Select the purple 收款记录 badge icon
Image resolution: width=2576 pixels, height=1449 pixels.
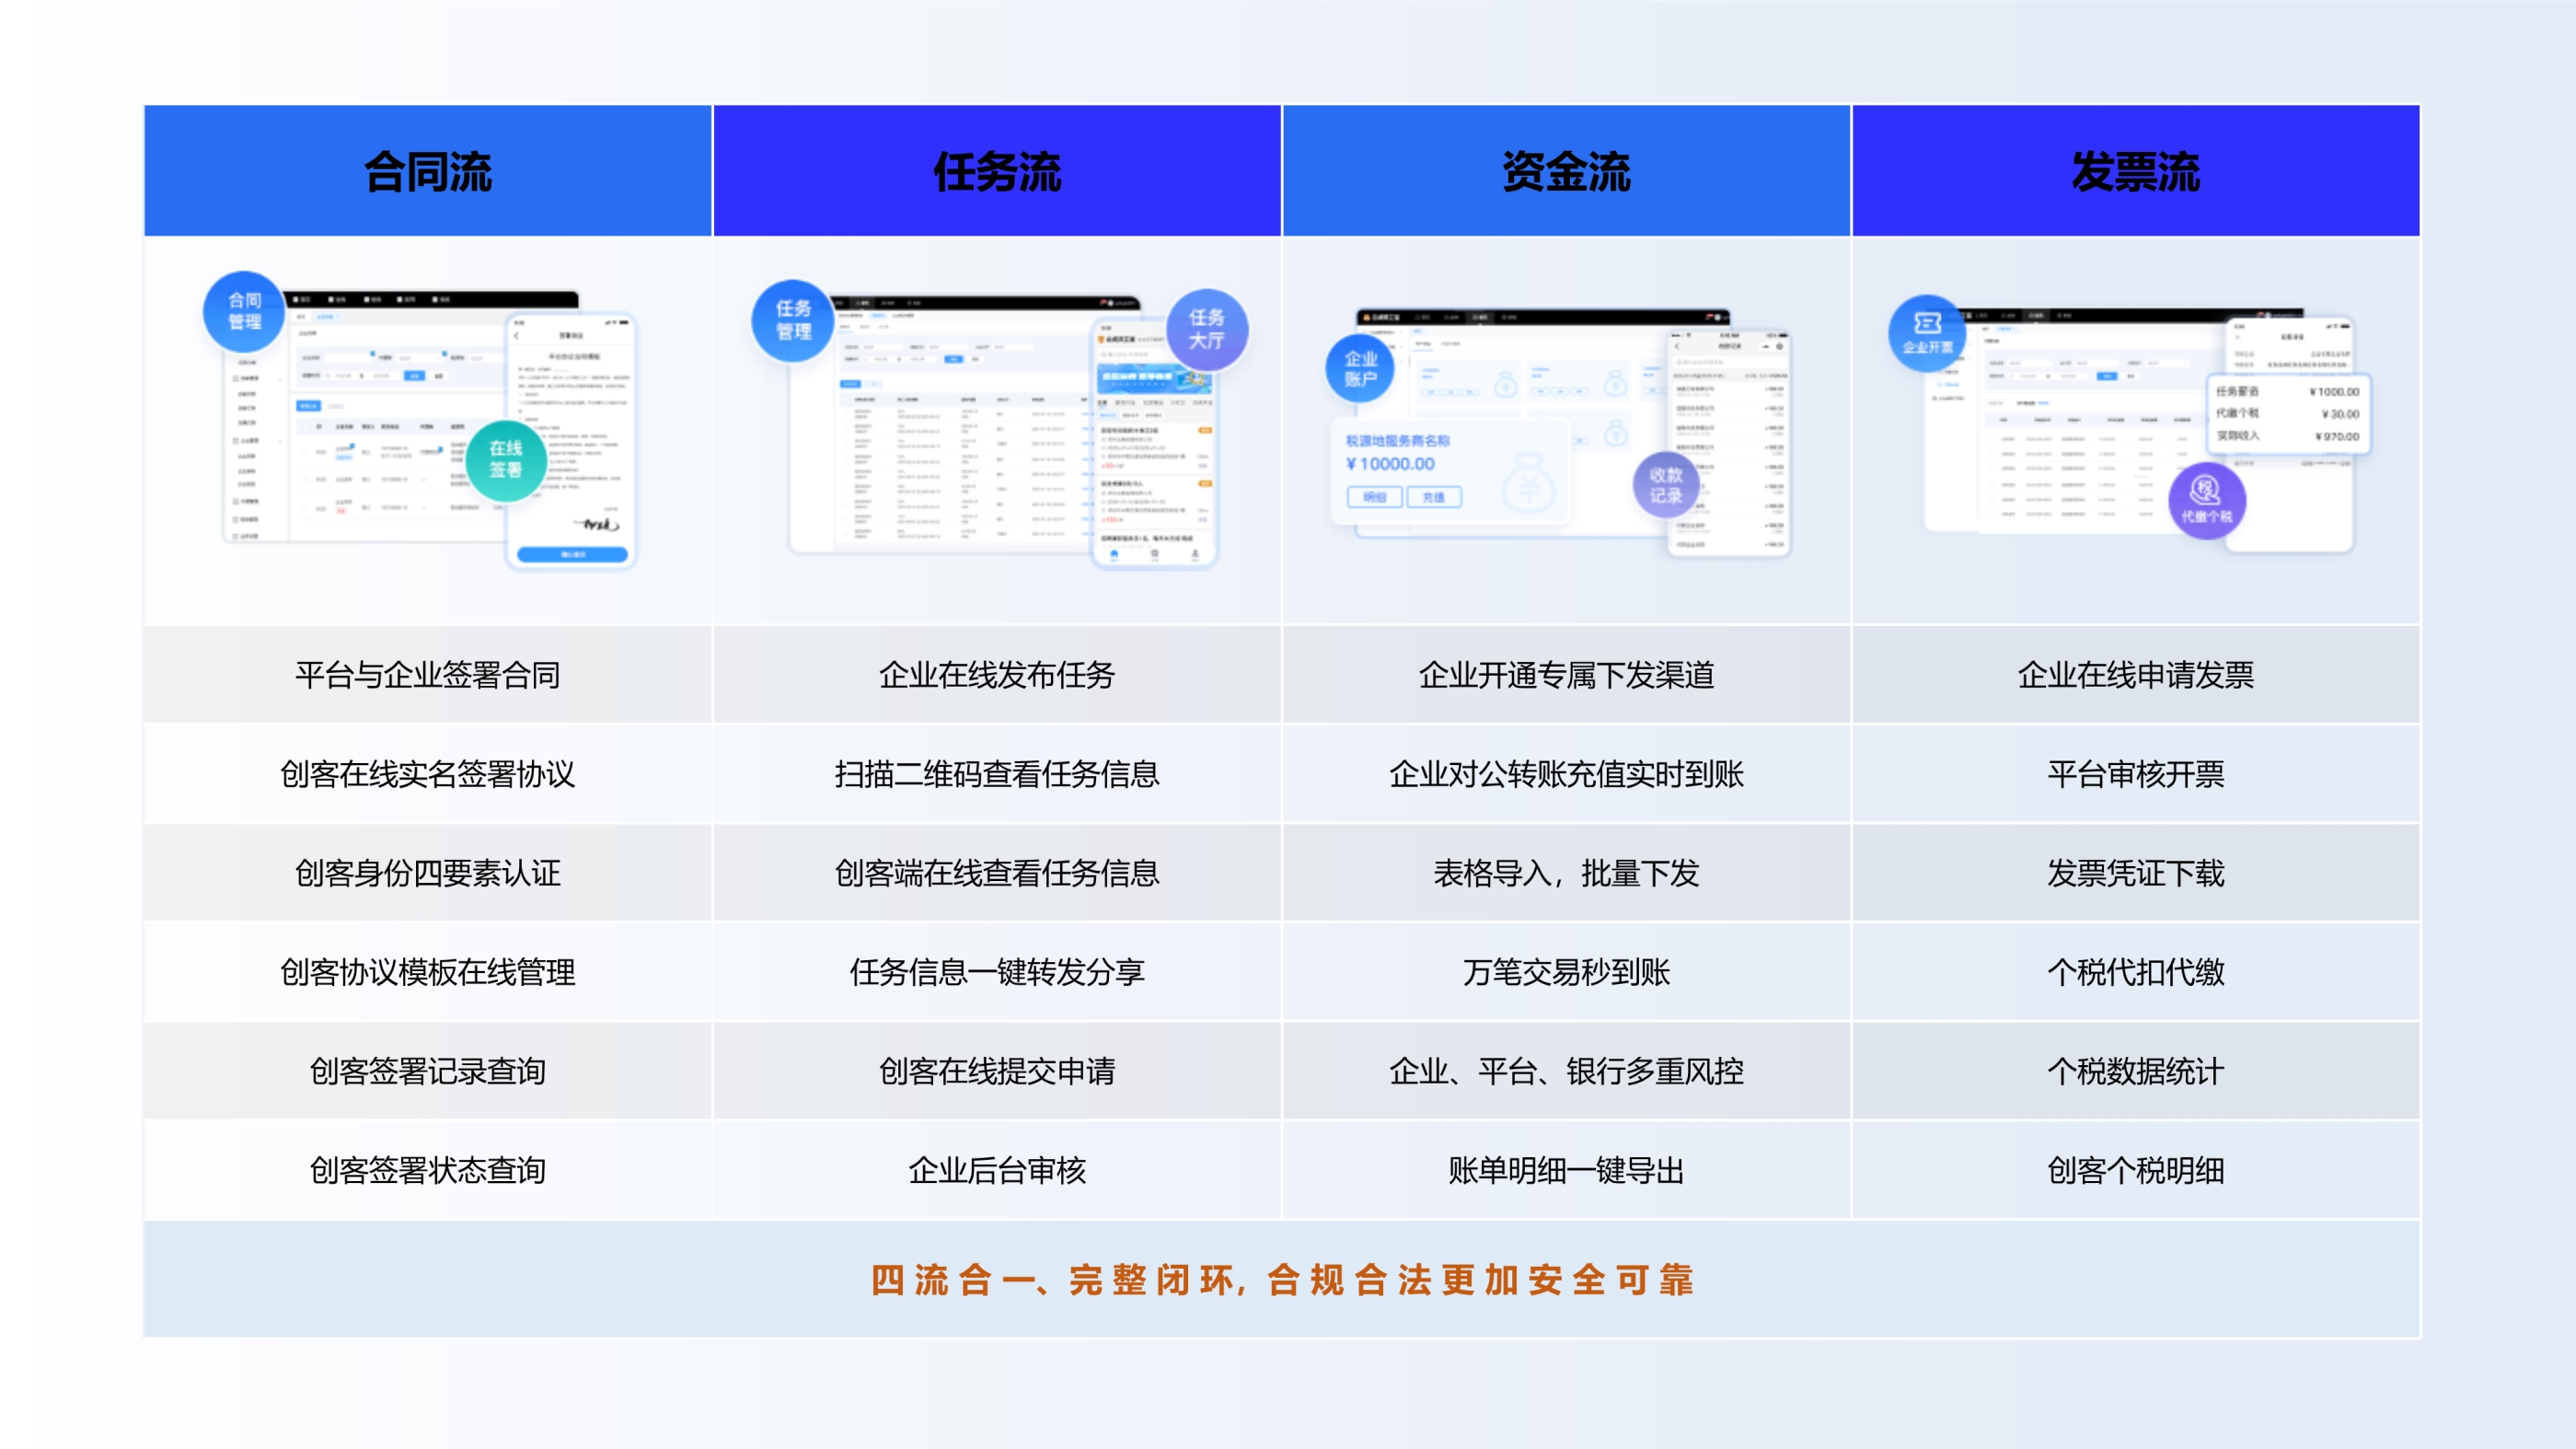click(x=1665, y=485)
